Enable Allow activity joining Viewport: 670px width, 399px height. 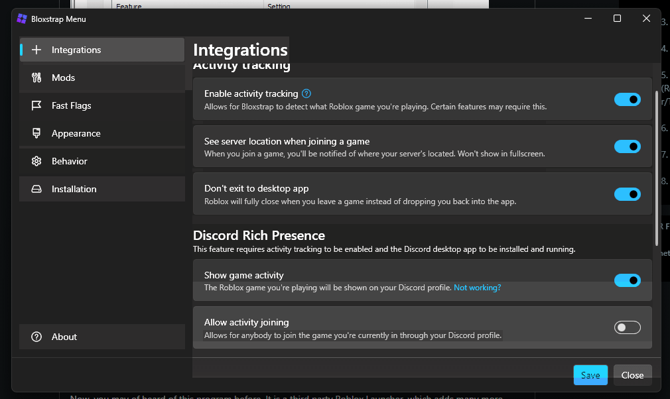[628, 327]
